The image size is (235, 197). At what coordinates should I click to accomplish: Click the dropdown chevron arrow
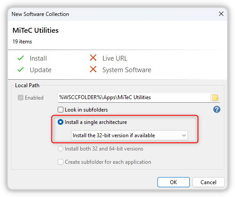[184, 135]
